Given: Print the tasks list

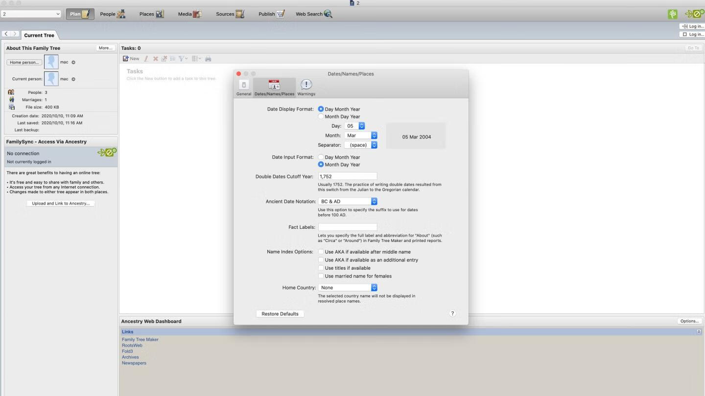Looking at the screenshot, I should point(208,58).
